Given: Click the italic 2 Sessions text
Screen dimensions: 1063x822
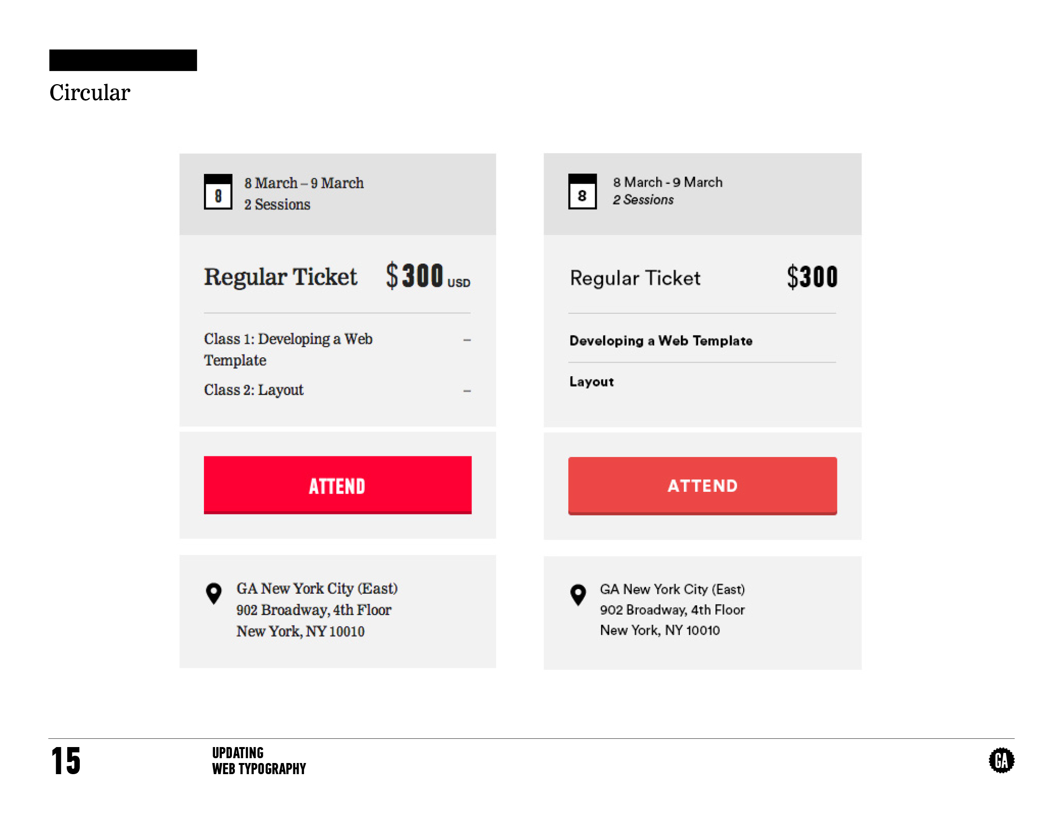Looking at the screenshot, I should pos(643,200).
